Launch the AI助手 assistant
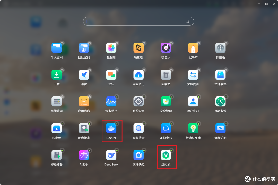 click(x=84, y=155)
